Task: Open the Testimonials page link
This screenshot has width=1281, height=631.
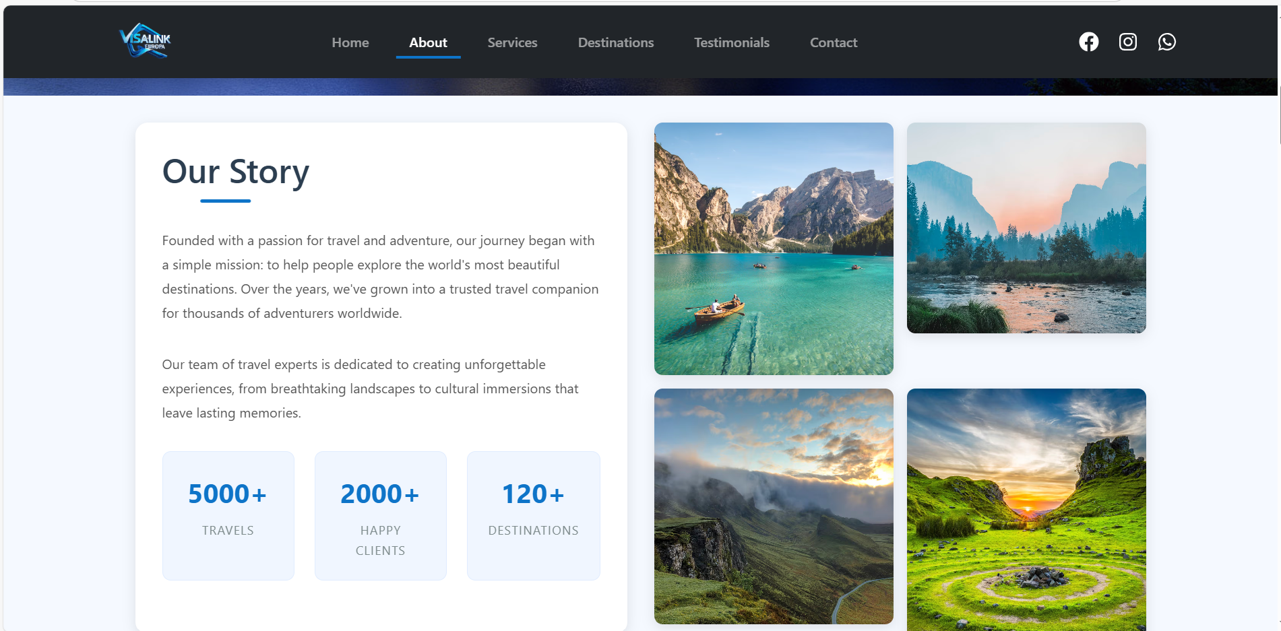Action: pyautogui.click(x=731, y=42)
